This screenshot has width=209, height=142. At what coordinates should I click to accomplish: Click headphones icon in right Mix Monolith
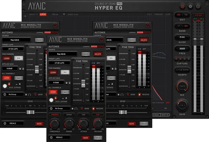point(122,94)
